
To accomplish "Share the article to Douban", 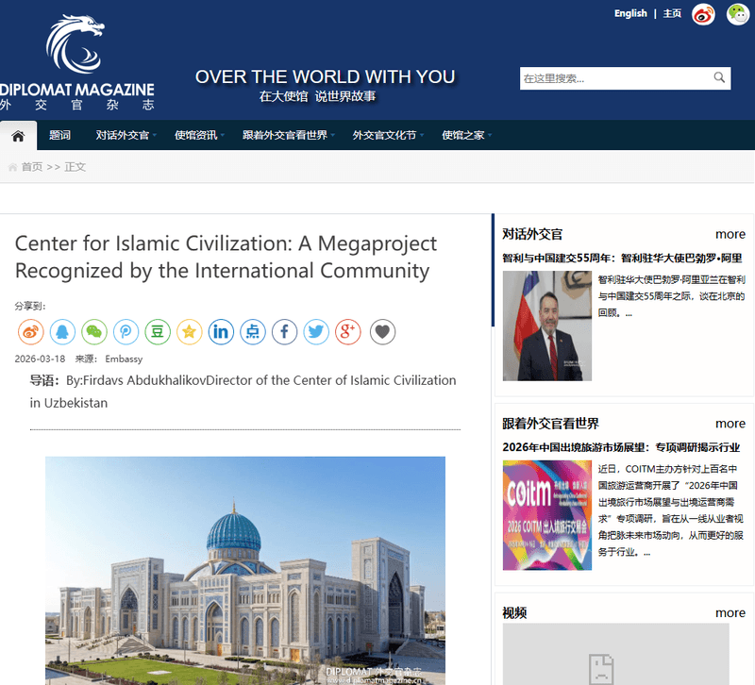I will point(158,332).
